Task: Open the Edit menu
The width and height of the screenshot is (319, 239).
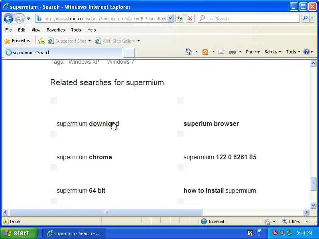Action: (22, 30)
